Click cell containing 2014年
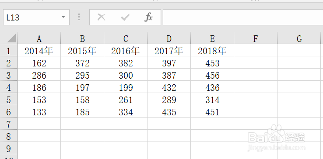Screen dimensions: 323x159 point(39,50)
